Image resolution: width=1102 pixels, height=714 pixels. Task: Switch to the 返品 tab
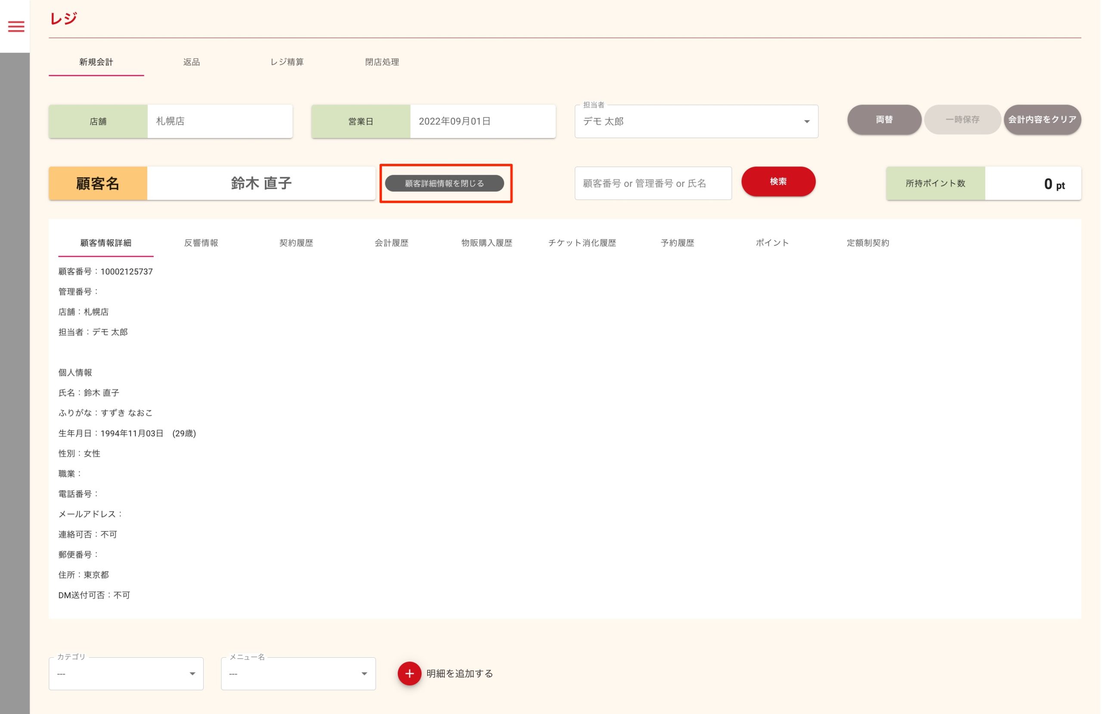191,62
